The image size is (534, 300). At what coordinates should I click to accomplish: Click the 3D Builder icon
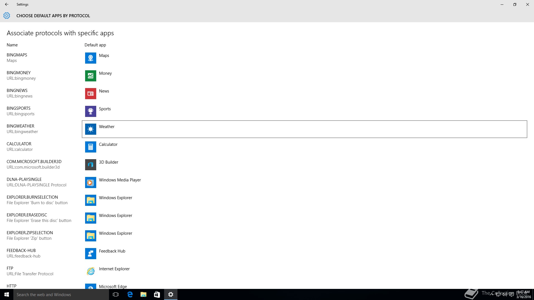pyautogui.click(x=91, y=165)
